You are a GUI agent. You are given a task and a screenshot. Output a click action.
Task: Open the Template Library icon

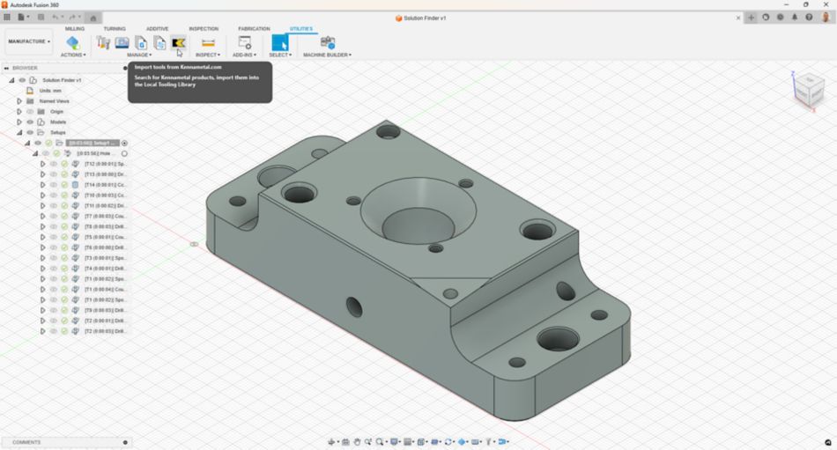(x=159, y=42)
